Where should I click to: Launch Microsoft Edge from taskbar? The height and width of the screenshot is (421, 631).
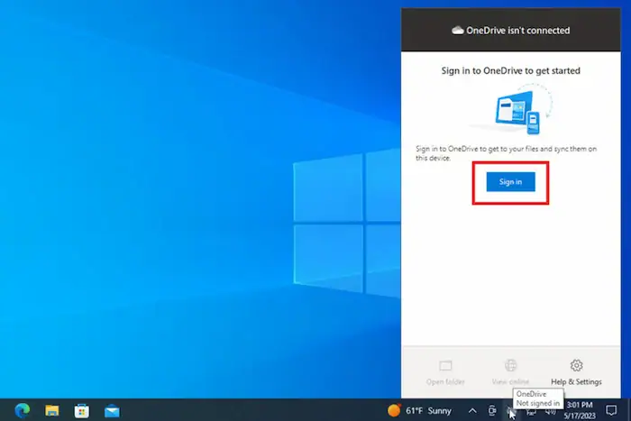point(23,410)
